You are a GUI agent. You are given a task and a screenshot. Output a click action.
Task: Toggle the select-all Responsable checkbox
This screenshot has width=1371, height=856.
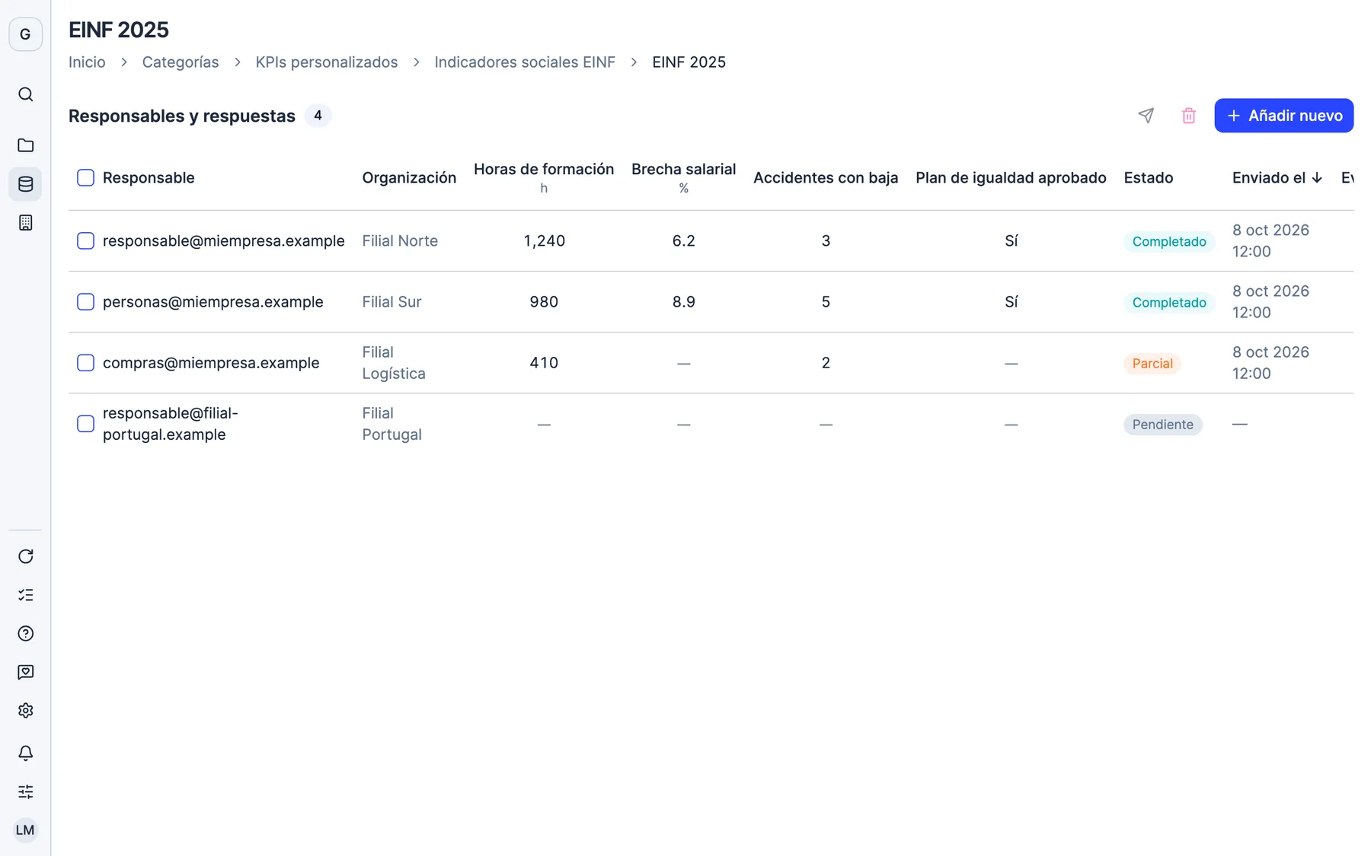coord(85,178)
